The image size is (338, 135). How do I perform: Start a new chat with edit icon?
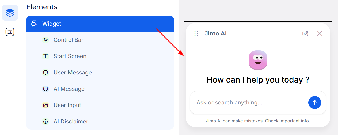pyautogui.click(x=305, y=33)
